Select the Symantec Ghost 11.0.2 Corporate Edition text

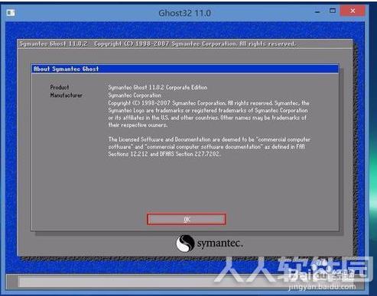158,88
